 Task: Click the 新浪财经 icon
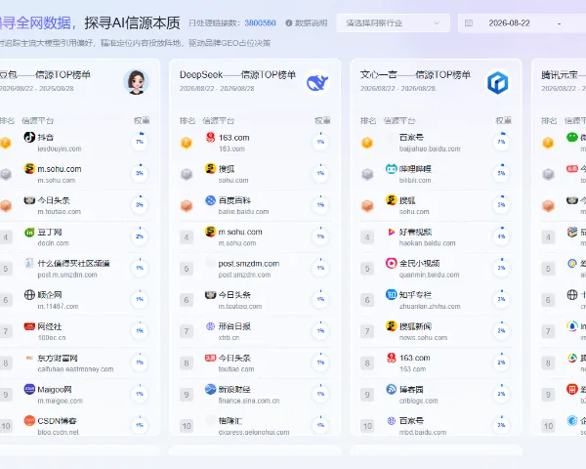tap(210, 389)
